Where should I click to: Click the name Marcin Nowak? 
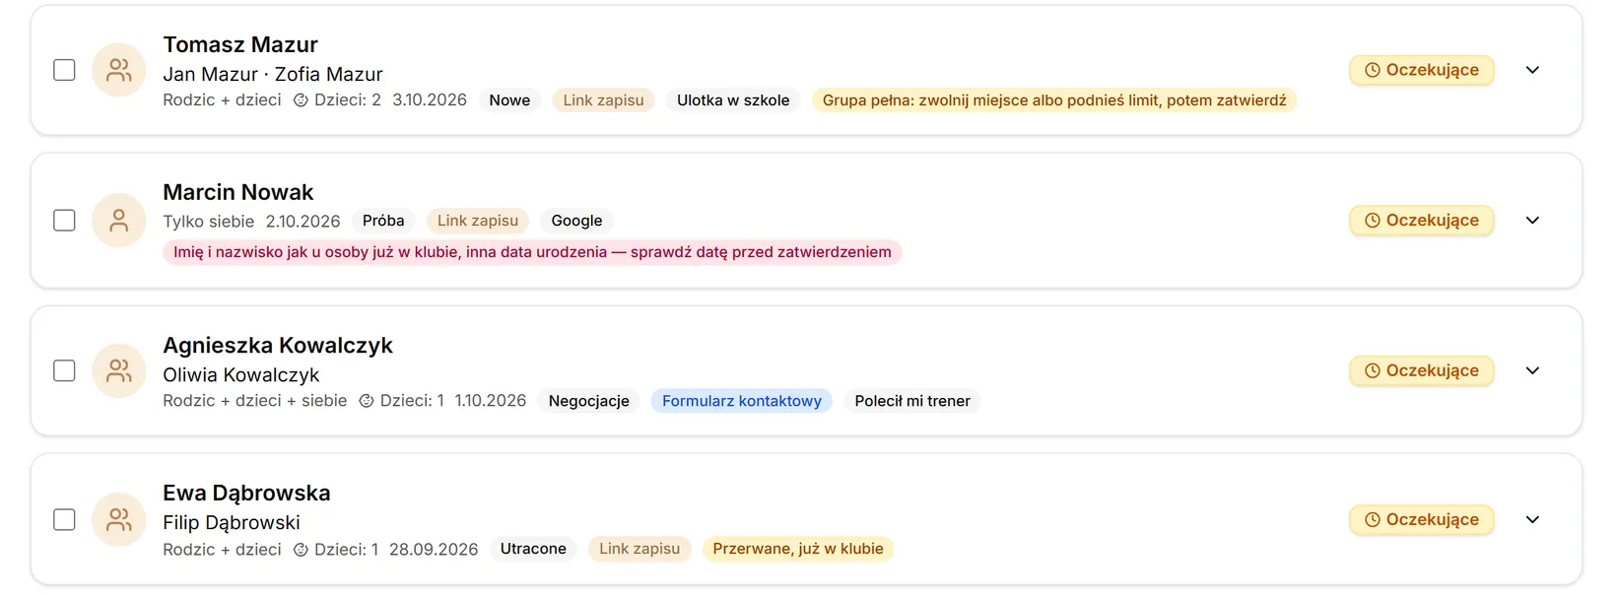point(238,192)
